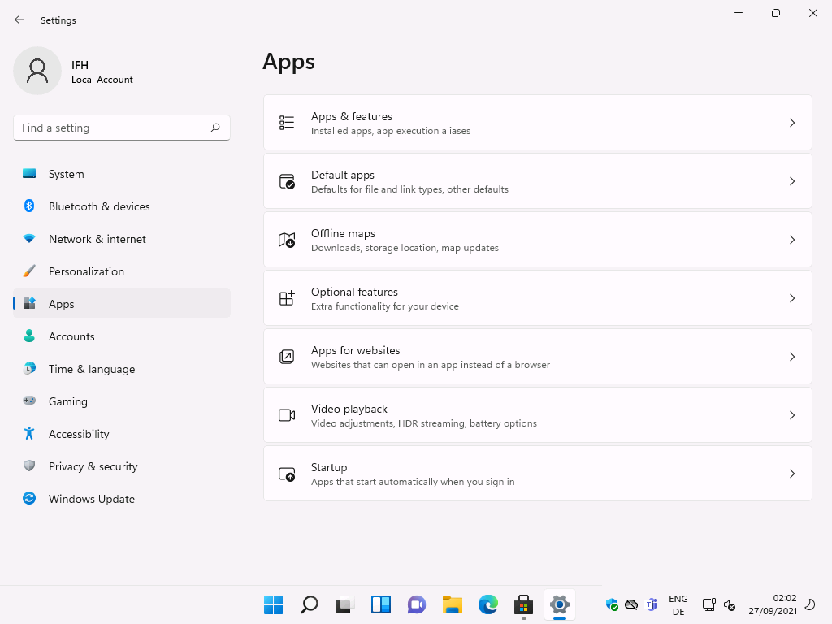Click the Offline maps icon
832x624 pixels.
(x=287, y=240)
